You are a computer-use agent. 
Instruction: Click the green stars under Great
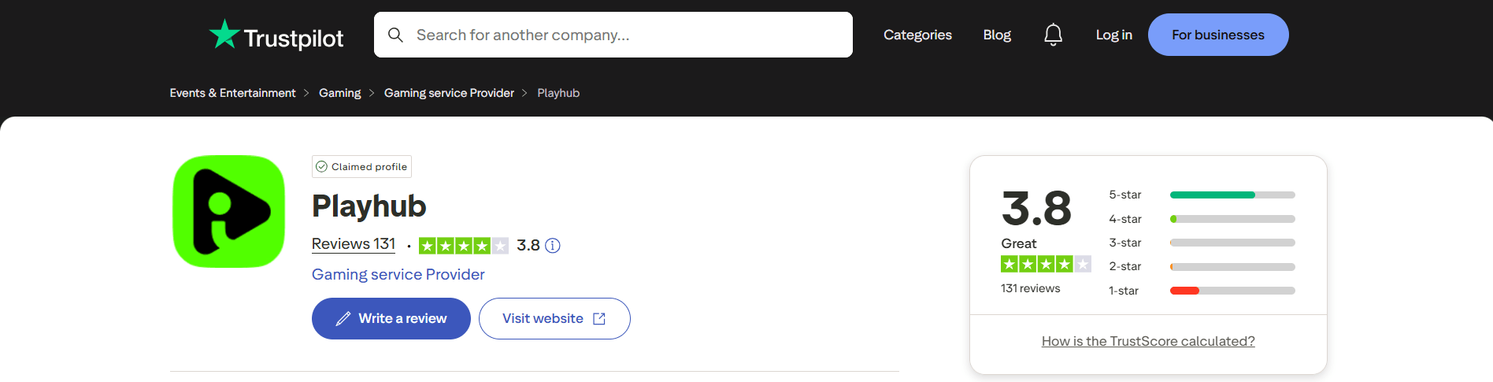pos(1045,265)
